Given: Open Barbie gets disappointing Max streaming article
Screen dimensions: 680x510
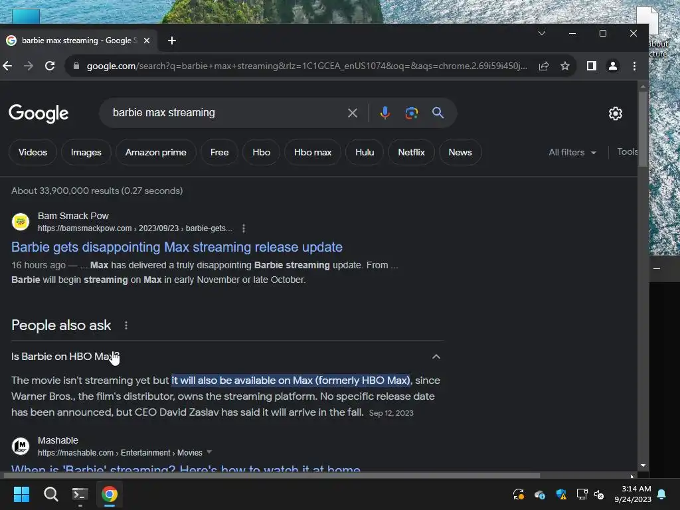Looking at the screenshot, I should [x=177, y=247].
